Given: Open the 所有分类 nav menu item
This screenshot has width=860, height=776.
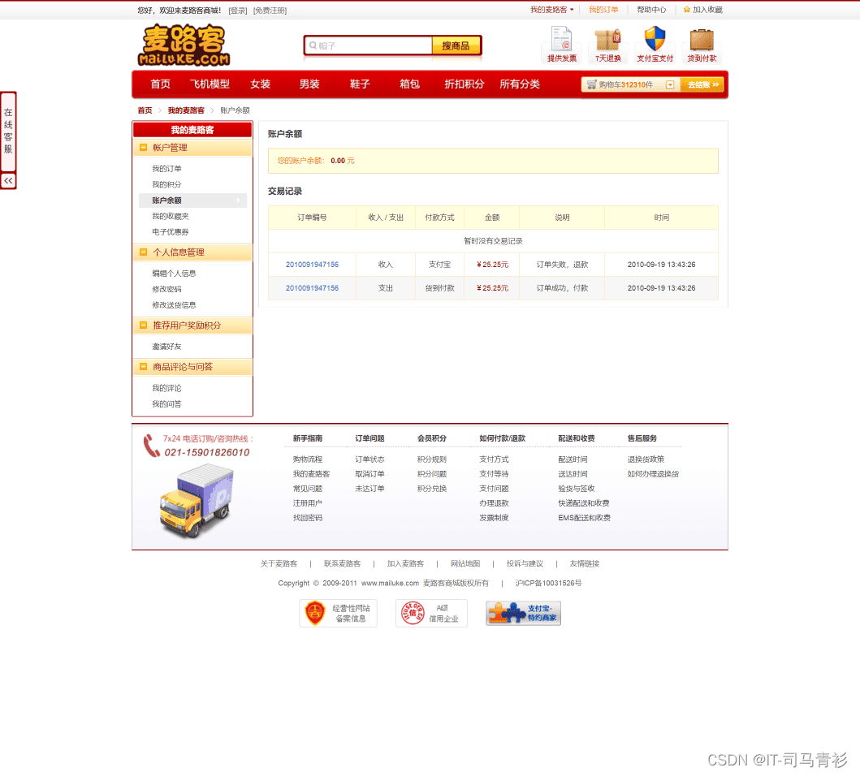Looking at the screenshot, I should 520,84.
